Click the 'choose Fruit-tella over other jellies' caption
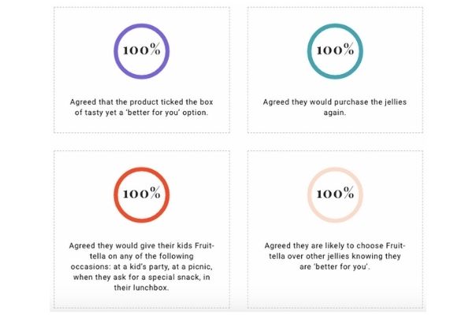Screen dimensions: 476x315 pos(335,256)
